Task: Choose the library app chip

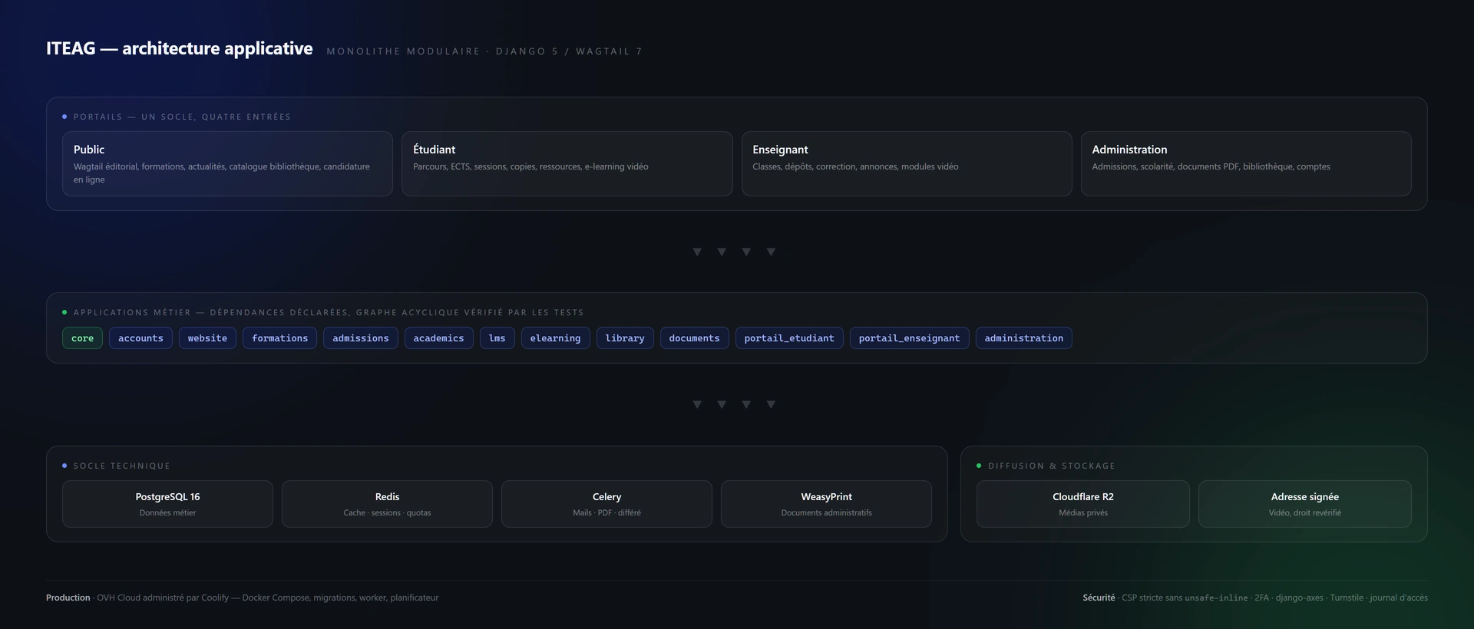Action: tap(625, 338)
